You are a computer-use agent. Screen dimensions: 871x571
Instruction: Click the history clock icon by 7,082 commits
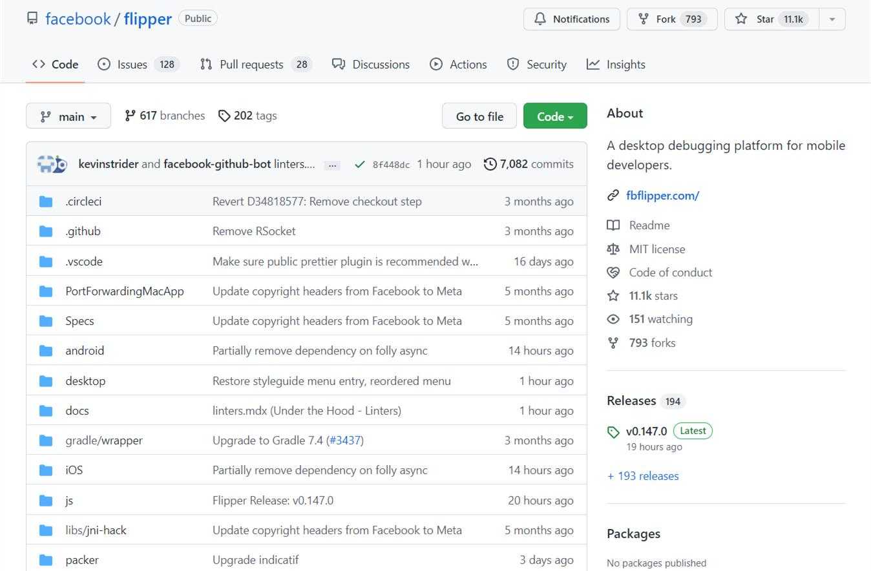click(x=490, y=164)
